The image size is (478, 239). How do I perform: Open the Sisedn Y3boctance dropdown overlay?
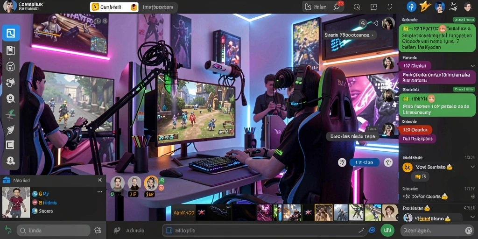349,35
